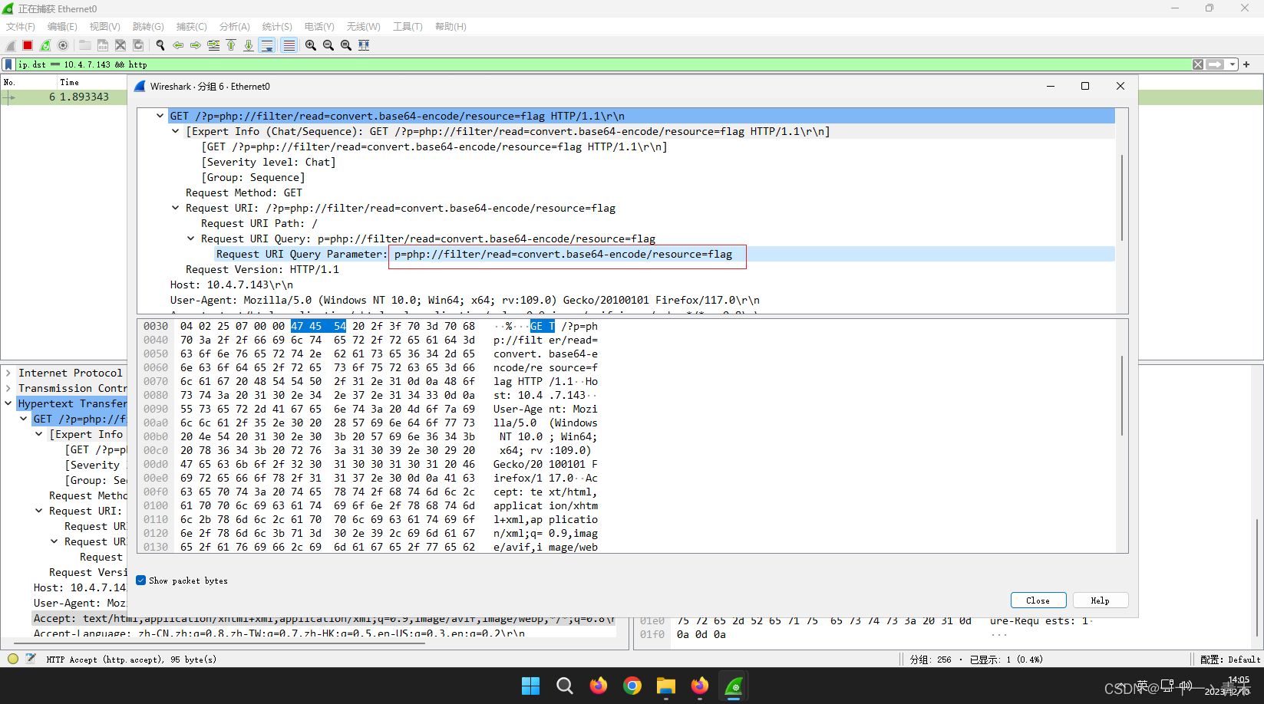The width and height of the screenshot is (1264, 704).
Task: Stop the running capture with red square
Action: tap(28, 45)
